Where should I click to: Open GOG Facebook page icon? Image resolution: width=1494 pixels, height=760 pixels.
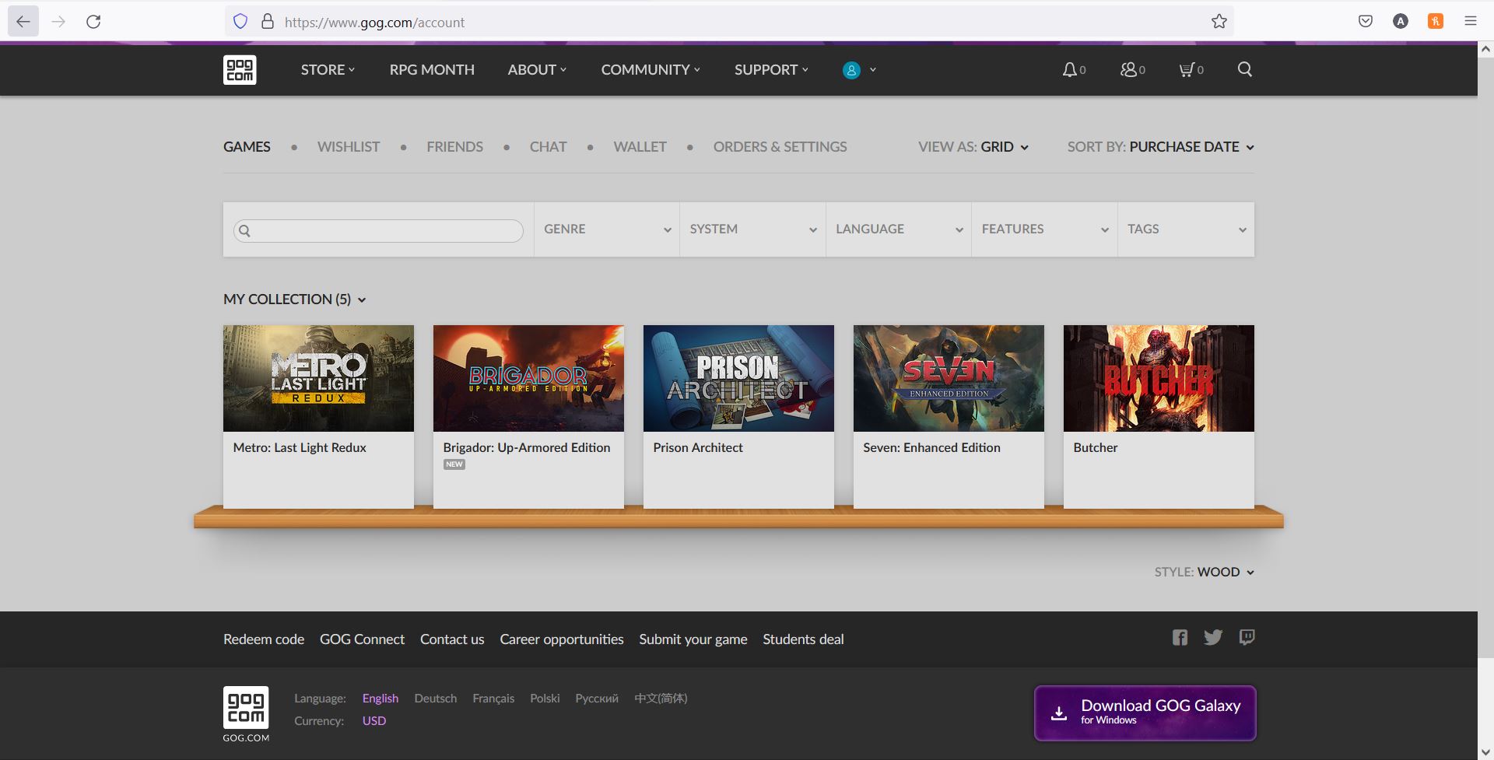click(1180, 638)
